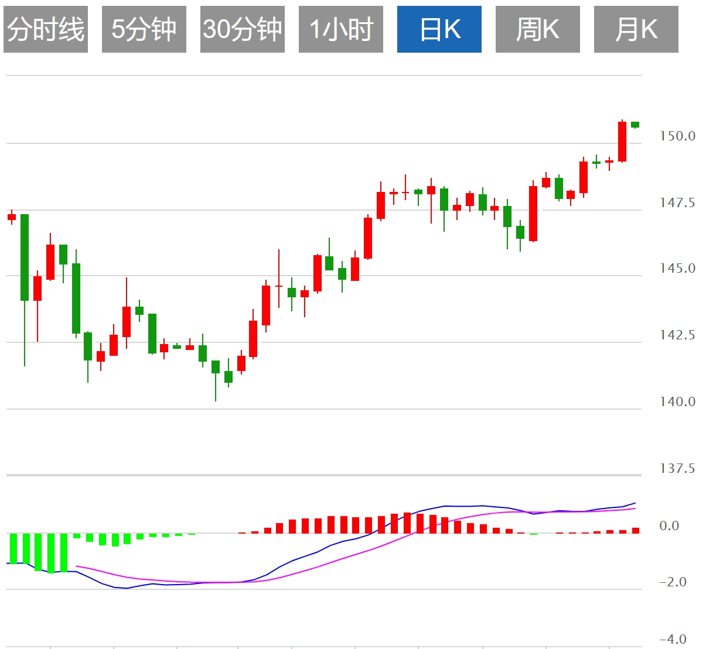The image size is (706, 649).
Task: Click the leftmost green MACD histogram bar
Action: pyautogui.click(x=13, y=548)
